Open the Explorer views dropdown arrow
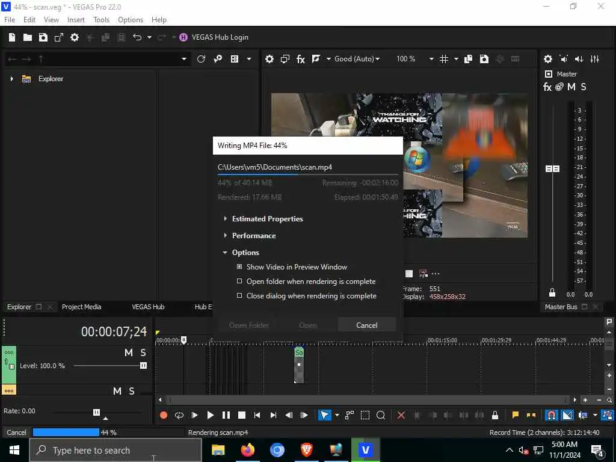This screenshot has width=616, height=462. 249,59
